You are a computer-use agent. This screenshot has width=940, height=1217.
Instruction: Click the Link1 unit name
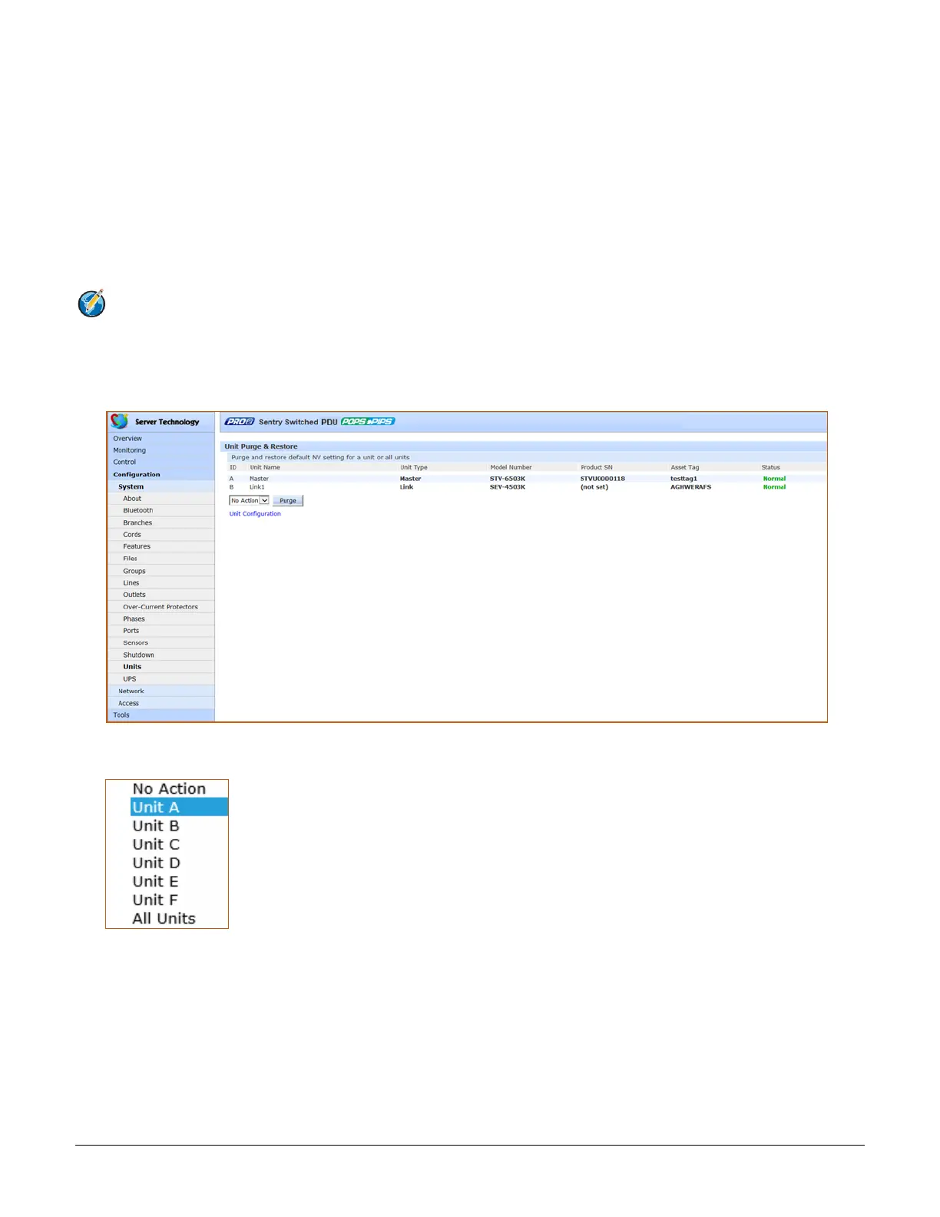[257, 487]
